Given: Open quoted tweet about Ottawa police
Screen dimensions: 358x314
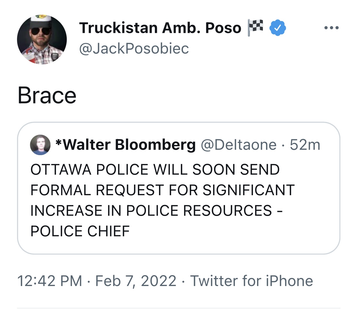Looking at the screenshot, I should point(179,188).
